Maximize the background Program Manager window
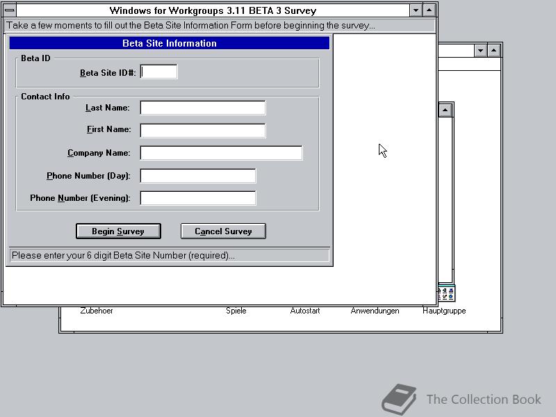This screenshot has width=556, height=417. tap(494, 51)
